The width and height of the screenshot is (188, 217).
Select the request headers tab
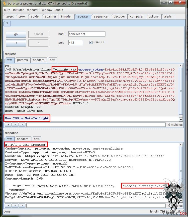pyautogui.click(x=38, y=60)
